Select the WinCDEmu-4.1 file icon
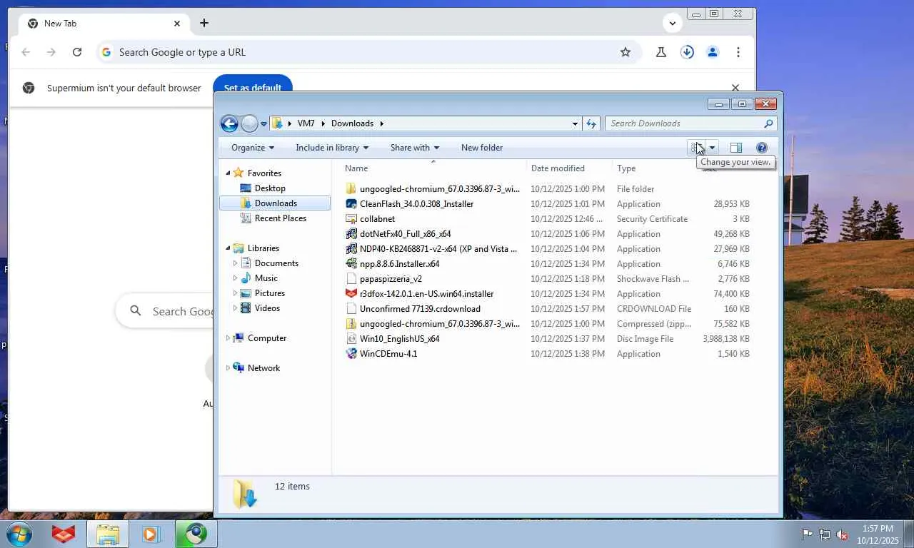 click(x=351, y=354)
